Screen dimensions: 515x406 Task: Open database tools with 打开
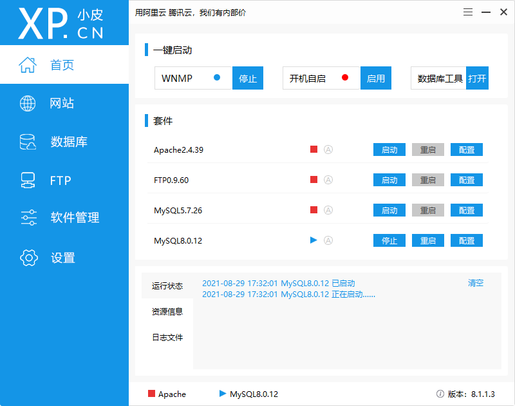click(477, 78)
